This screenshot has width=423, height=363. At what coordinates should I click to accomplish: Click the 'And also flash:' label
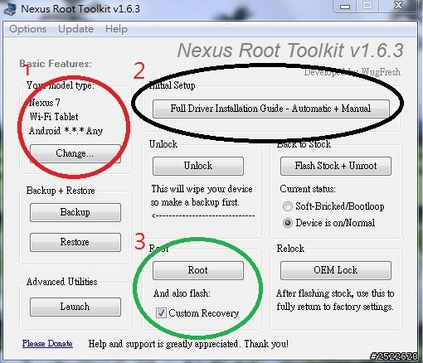(x=182, y=293)
